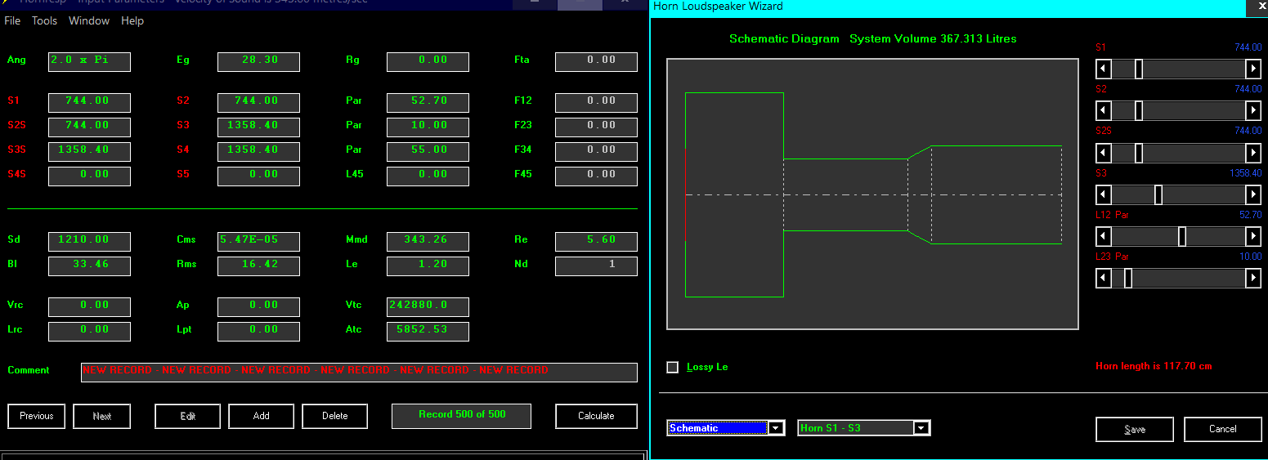This screenshot has height=460, width=1268.
Task: Click the Edit button
Action: click(x=188, y=416)
